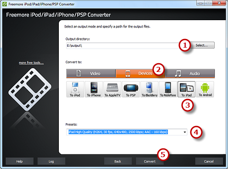Select the To BlackBerry device icon
This screenshot has height=169, width=228.
click(x=149, y=89)
